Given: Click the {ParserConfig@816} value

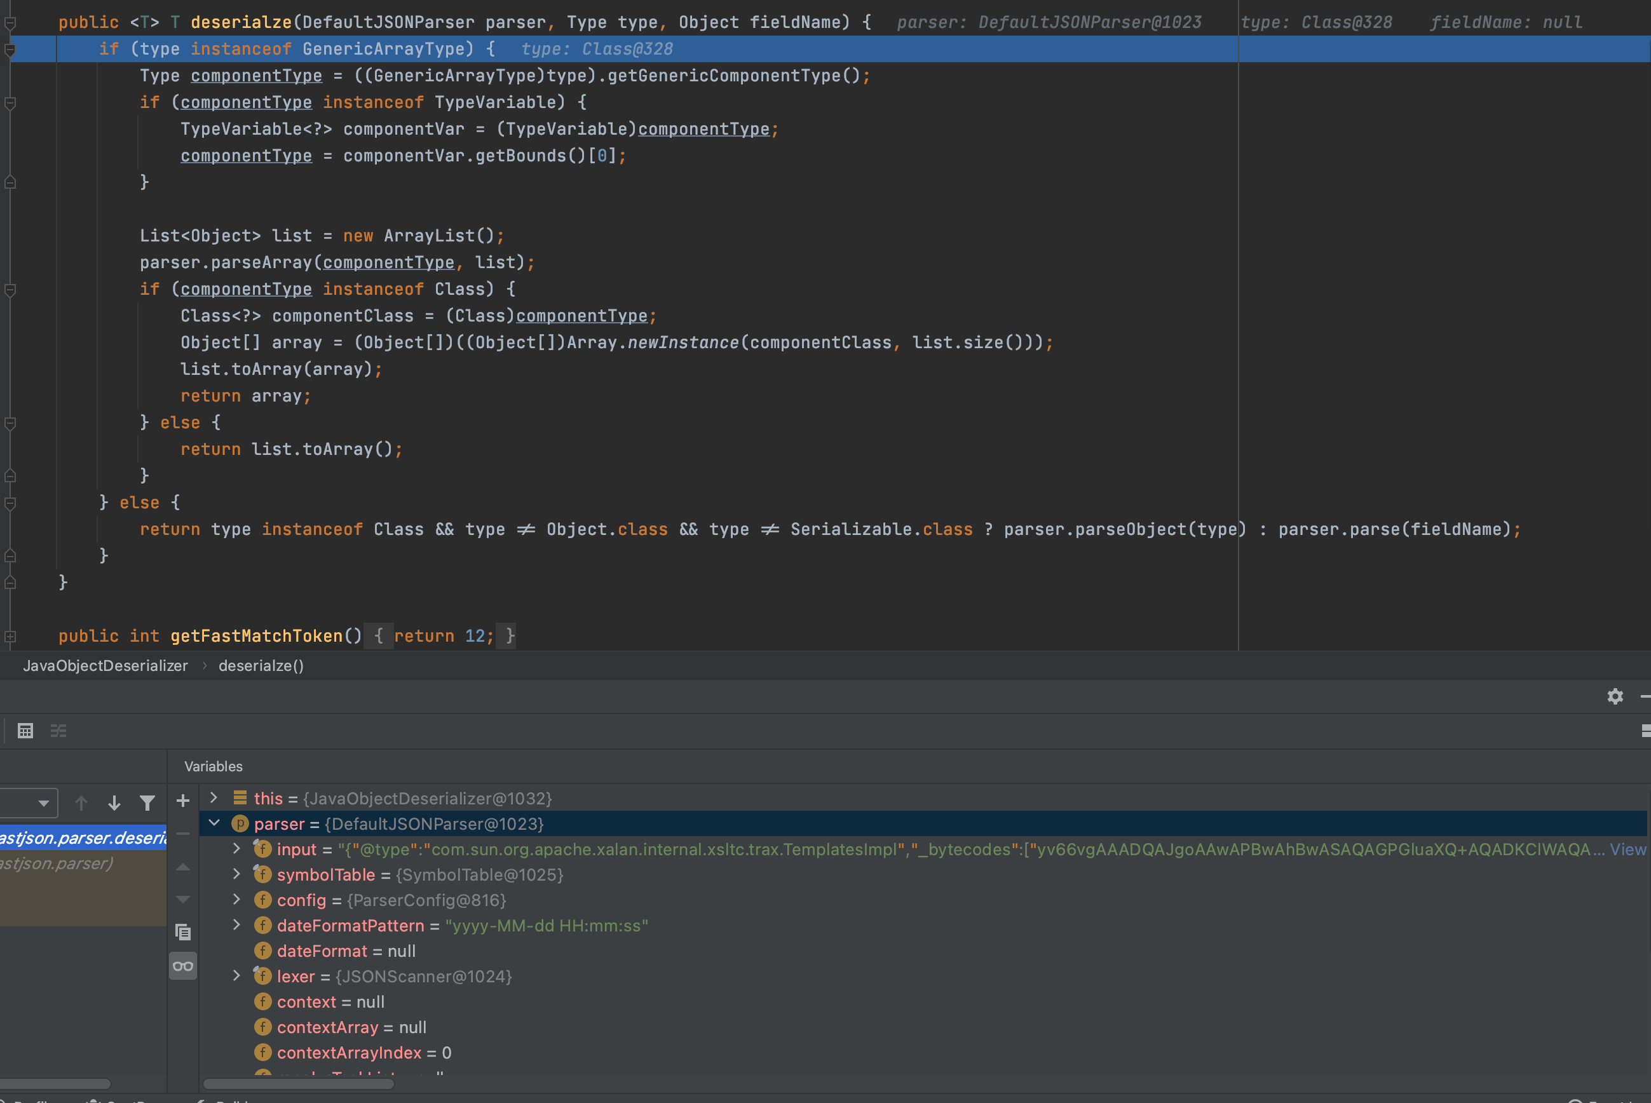Looking at the screenshot, I should click(426, 900).
